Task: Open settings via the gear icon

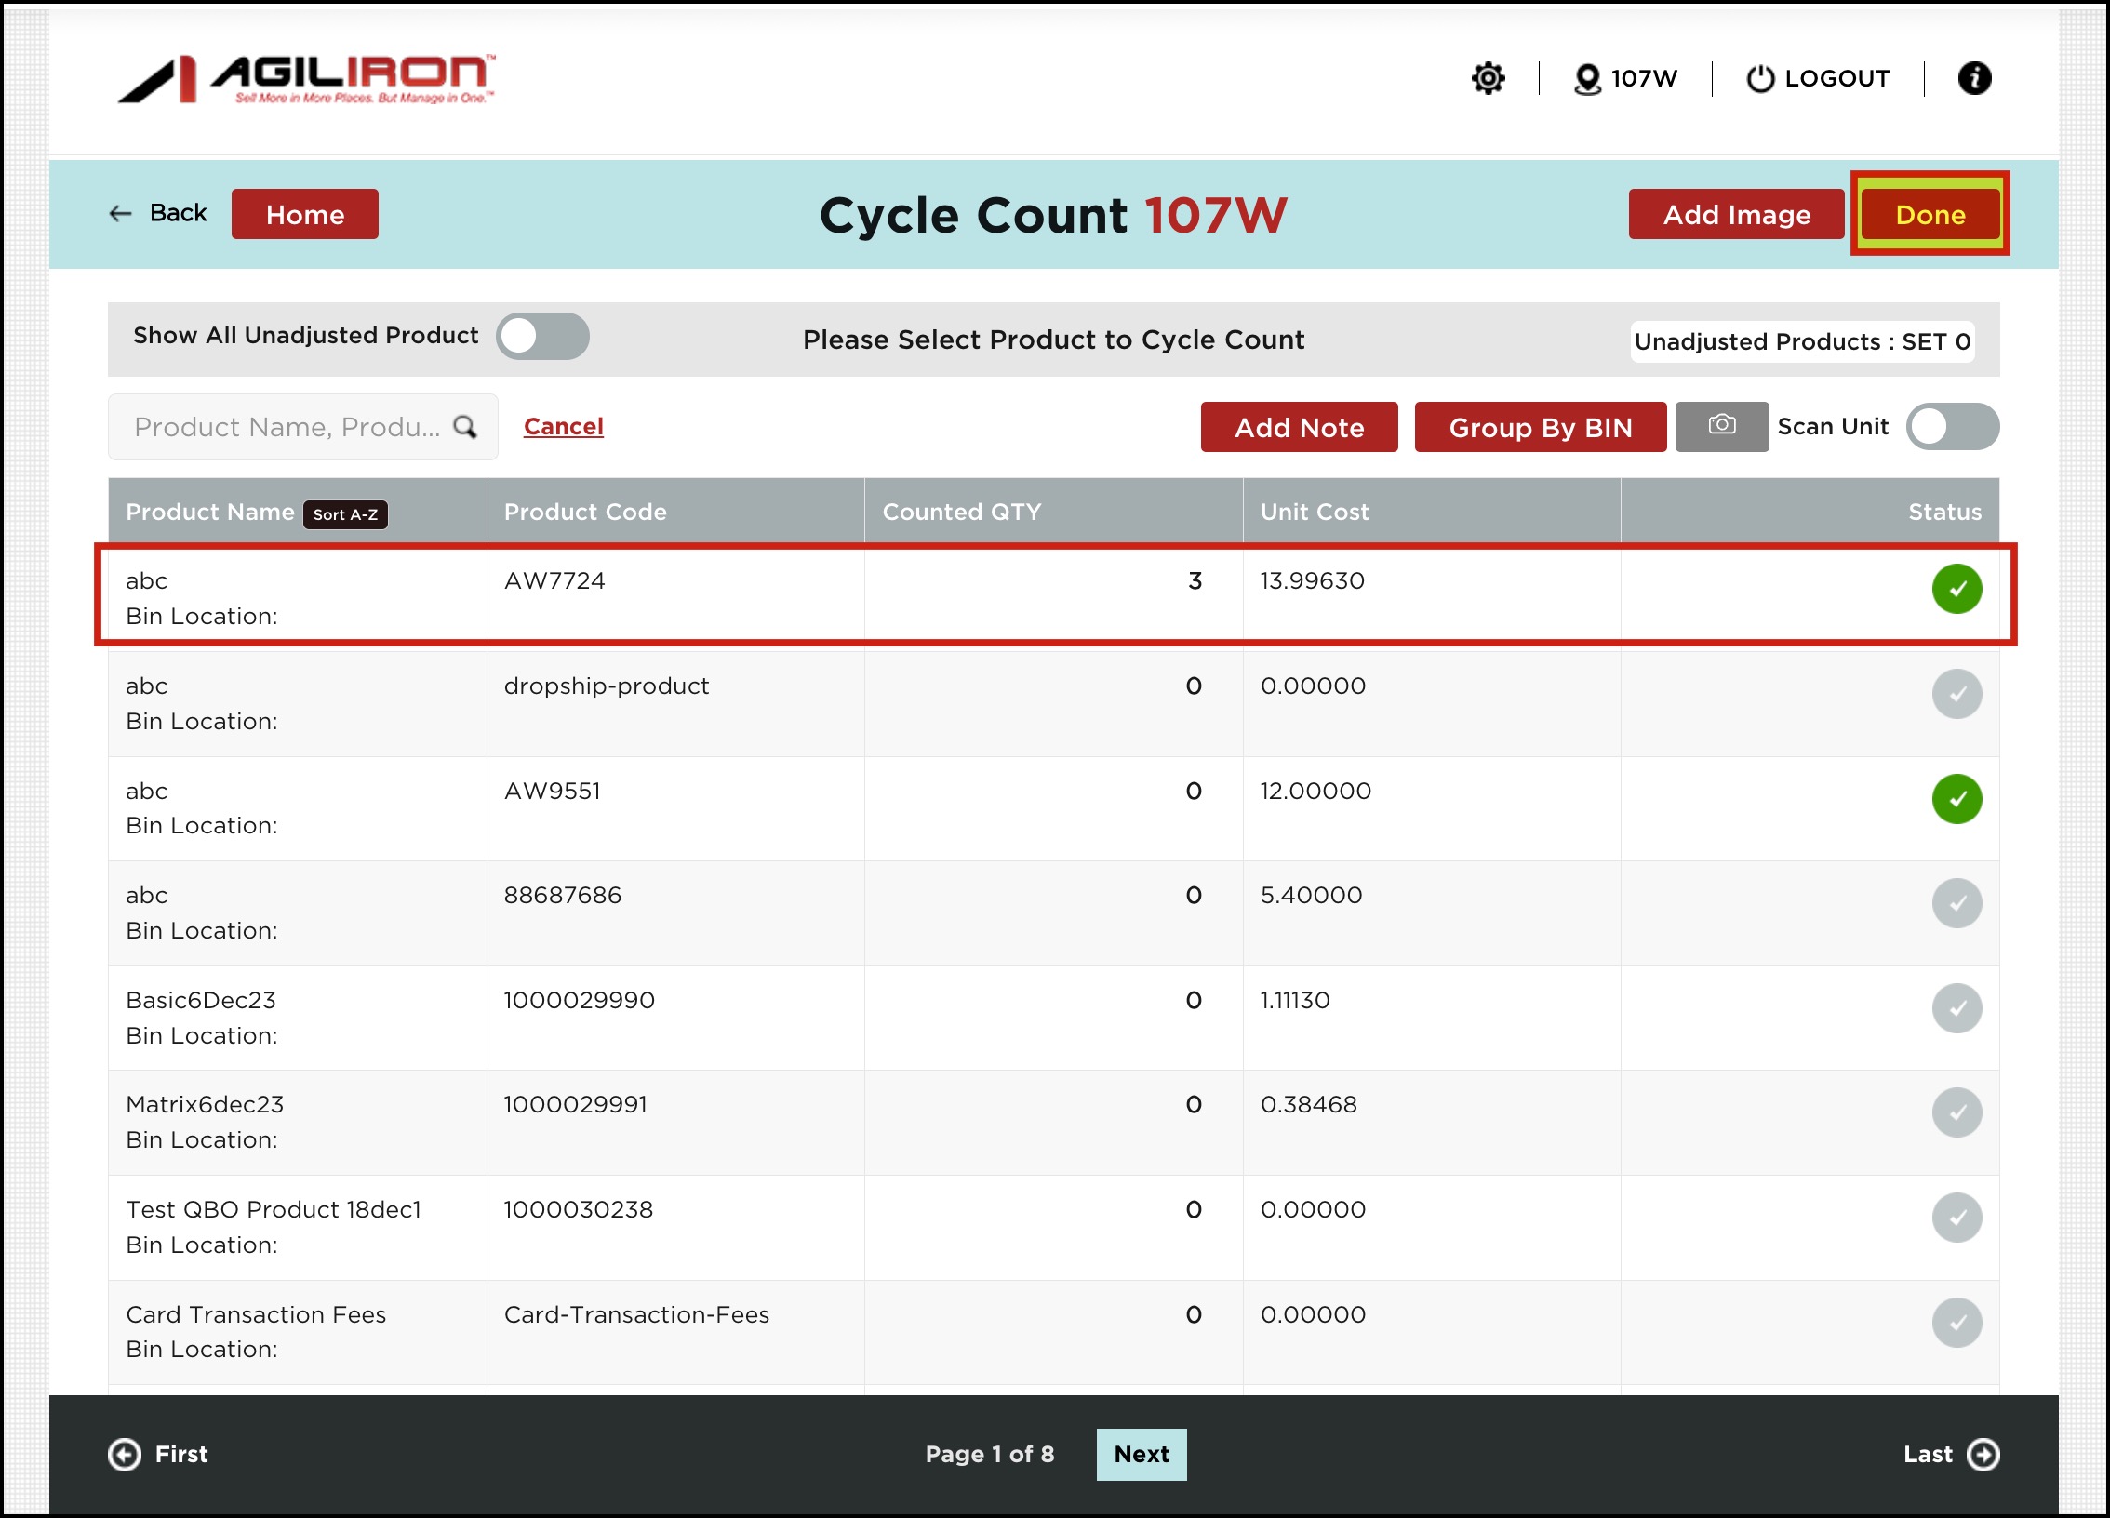Action: tap(1488, 78)
